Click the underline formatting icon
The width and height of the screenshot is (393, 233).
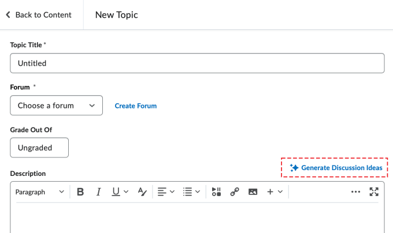[116, 192]
